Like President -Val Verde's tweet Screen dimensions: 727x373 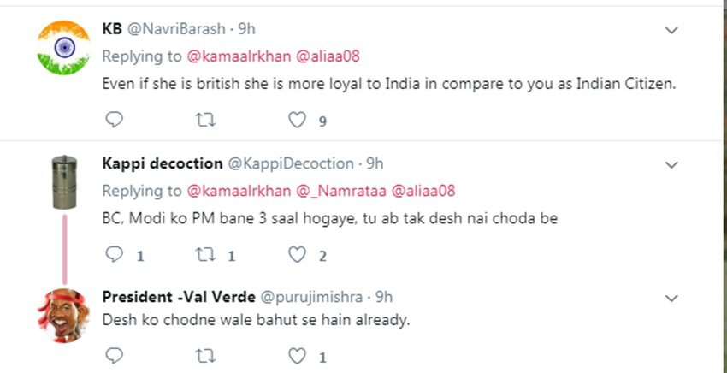pos(297,355)
